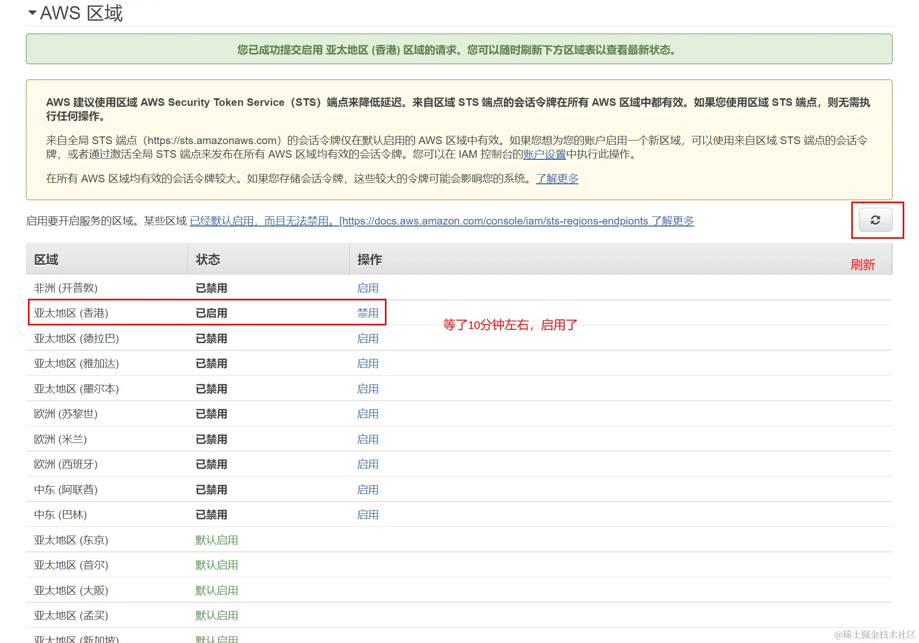Click the 操作 column header
This screenshot has height=643, width=919.
[370, 260]
